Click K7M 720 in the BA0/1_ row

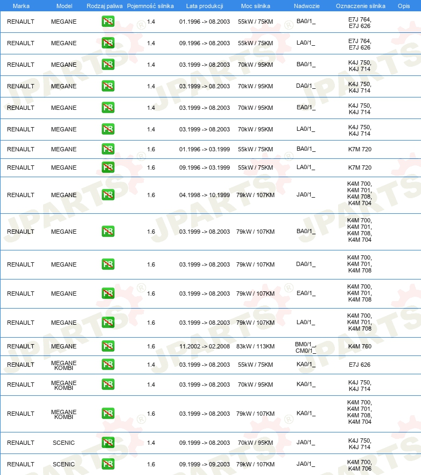pos(360,149)
